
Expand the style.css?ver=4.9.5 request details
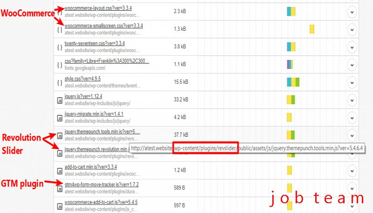pyautogui.click(x=352, y=82)
